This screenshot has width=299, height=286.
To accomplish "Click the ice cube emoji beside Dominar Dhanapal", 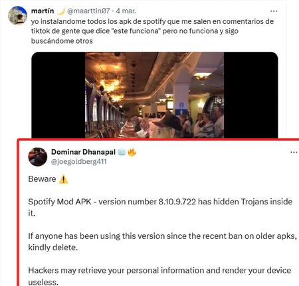I will (x=122, y=152).
